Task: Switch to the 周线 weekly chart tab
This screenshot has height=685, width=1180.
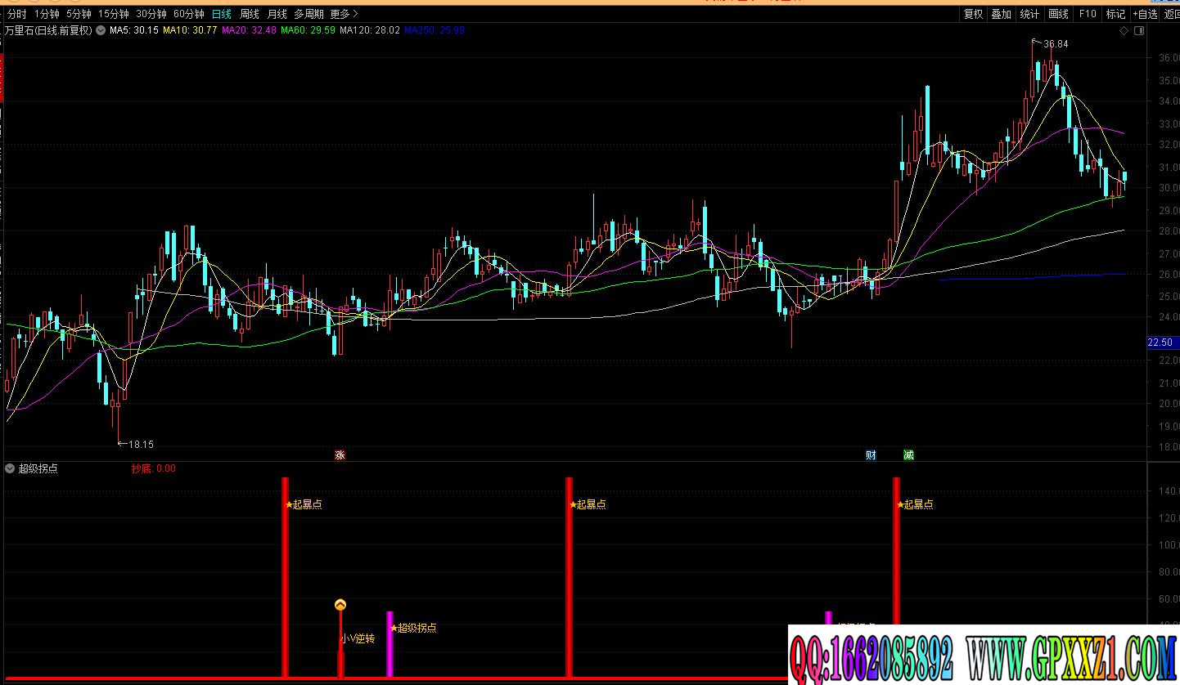Action: coord(249,14)
